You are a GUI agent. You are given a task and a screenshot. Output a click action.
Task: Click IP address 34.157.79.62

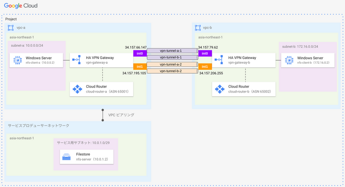(x=208, y=47)
